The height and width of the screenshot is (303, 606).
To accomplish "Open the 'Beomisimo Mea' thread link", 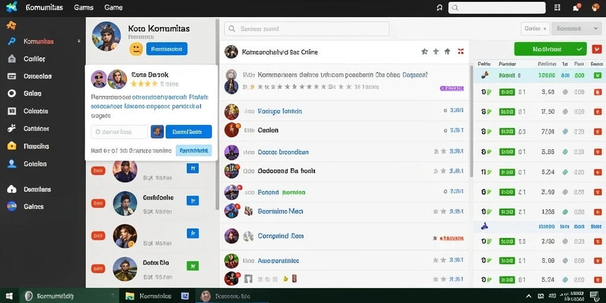I will (280, 211).
